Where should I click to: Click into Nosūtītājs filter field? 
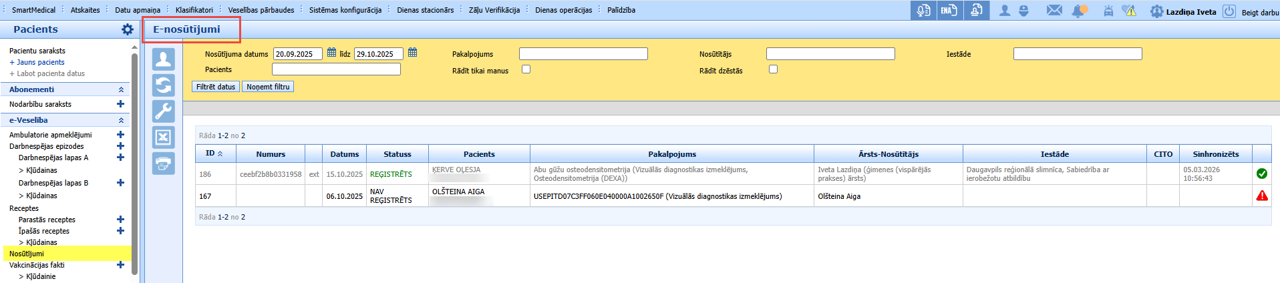(x=830, y=54)
